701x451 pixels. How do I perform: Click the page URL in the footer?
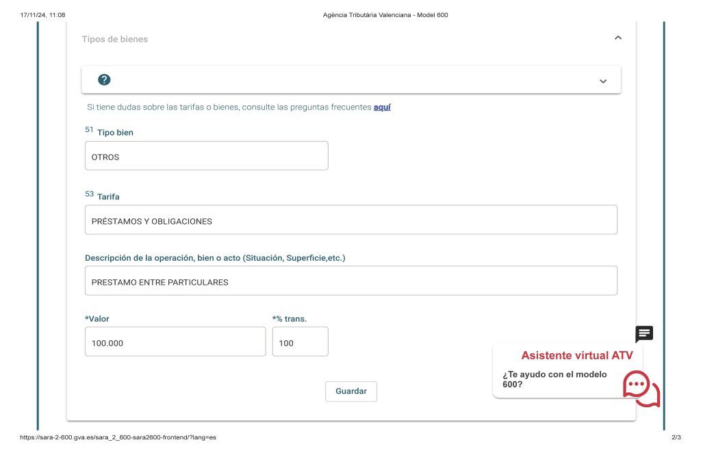118,437
